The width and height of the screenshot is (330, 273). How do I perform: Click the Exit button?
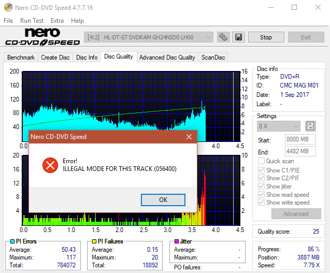(306, 37)
